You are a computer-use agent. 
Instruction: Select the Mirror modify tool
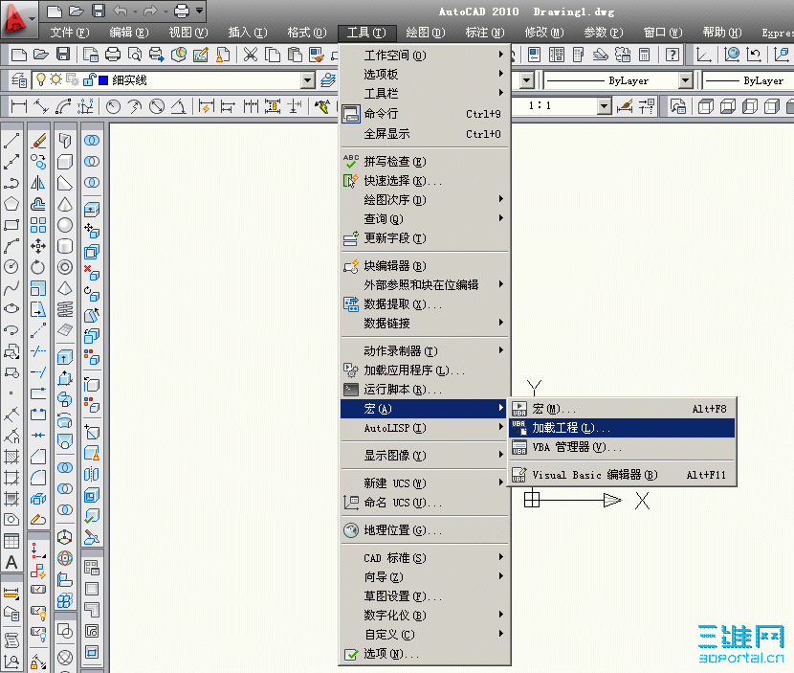click(x=38, y=183)
